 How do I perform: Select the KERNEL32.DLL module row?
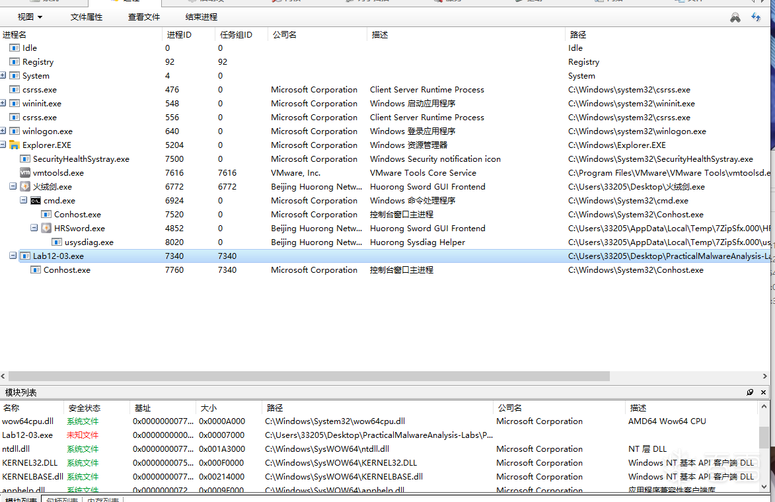pos(379,463)
